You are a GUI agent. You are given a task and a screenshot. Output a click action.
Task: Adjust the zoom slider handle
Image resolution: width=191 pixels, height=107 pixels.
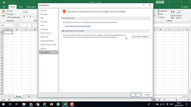176,100
